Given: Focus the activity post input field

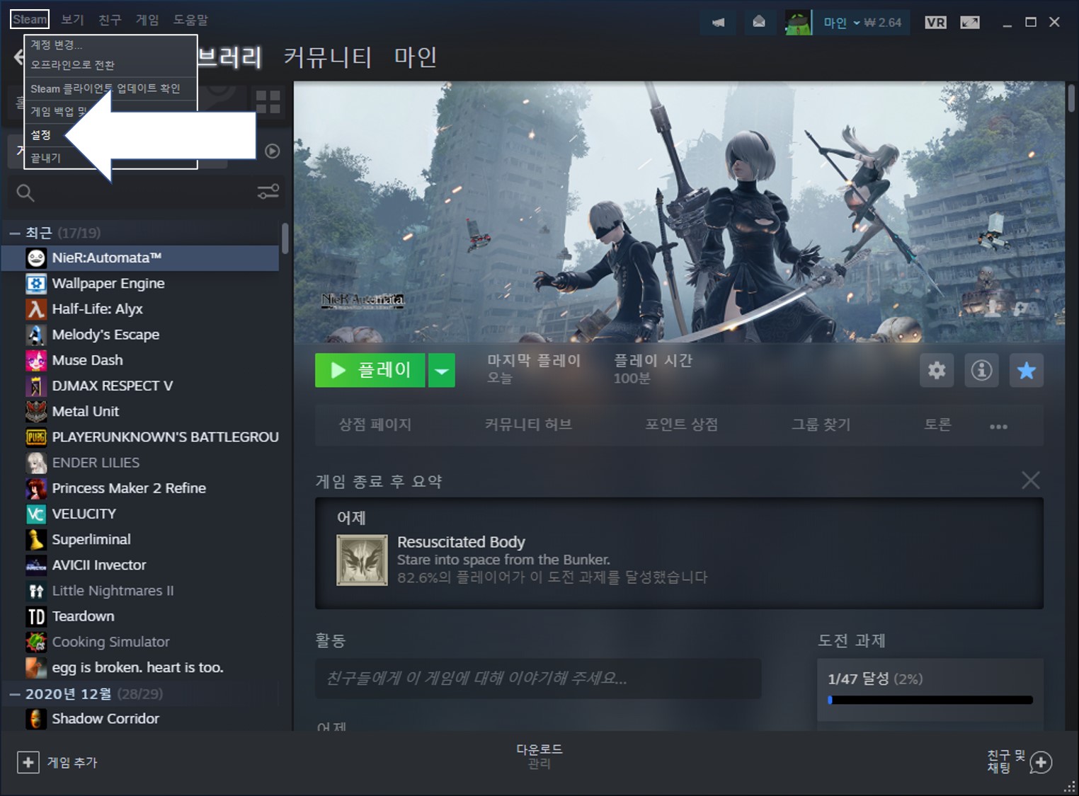Looking at the screenshot, I should 538,679.
